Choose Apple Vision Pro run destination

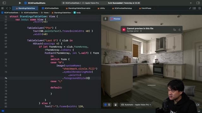(91, 3)
